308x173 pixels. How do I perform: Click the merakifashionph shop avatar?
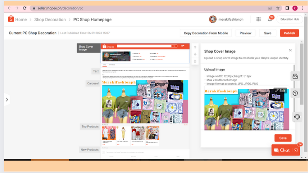(x=213, y=19)
